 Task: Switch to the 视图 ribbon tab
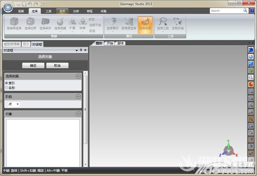(x=21, y=11)
